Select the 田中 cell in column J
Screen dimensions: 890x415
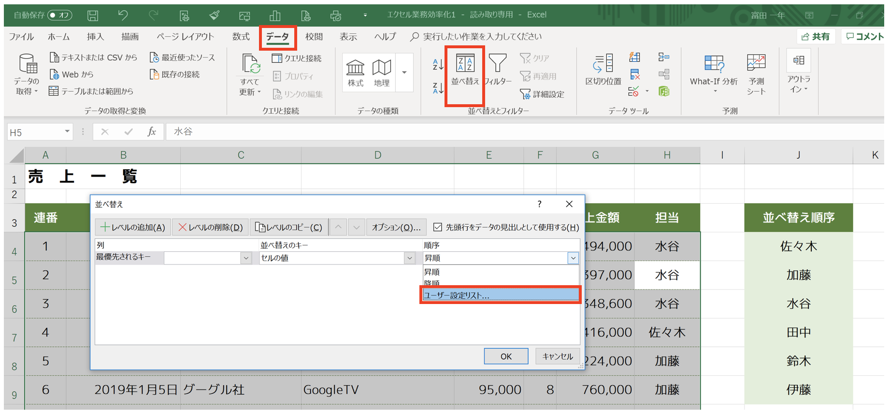click(x=799, y=332)
